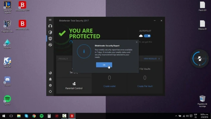The image size is (211, 119).
Task: Open Google Chrome from the taskbar
Action: (34, 116)
